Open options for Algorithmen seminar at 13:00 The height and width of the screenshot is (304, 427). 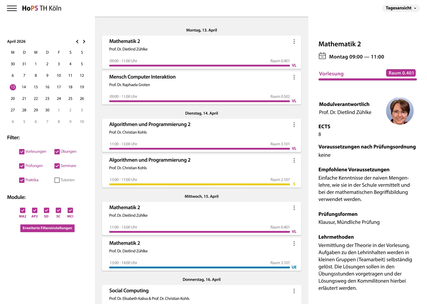pyautogui.click(x=294, y=160)
